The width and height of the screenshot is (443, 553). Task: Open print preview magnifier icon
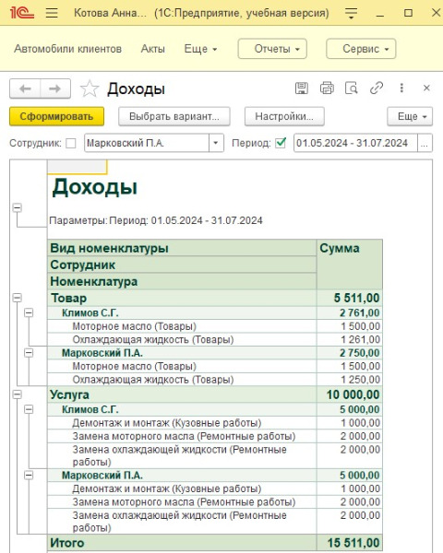(x=351, y=88)
